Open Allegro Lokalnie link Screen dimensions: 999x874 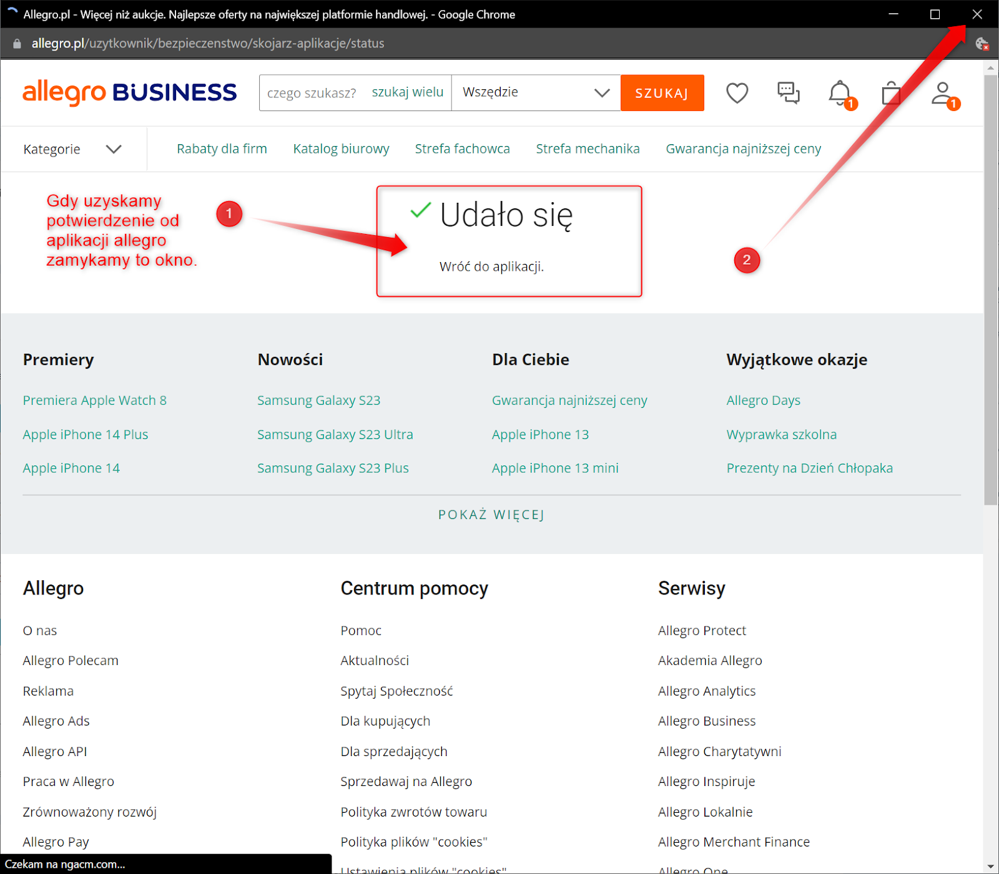coord(706,812)
